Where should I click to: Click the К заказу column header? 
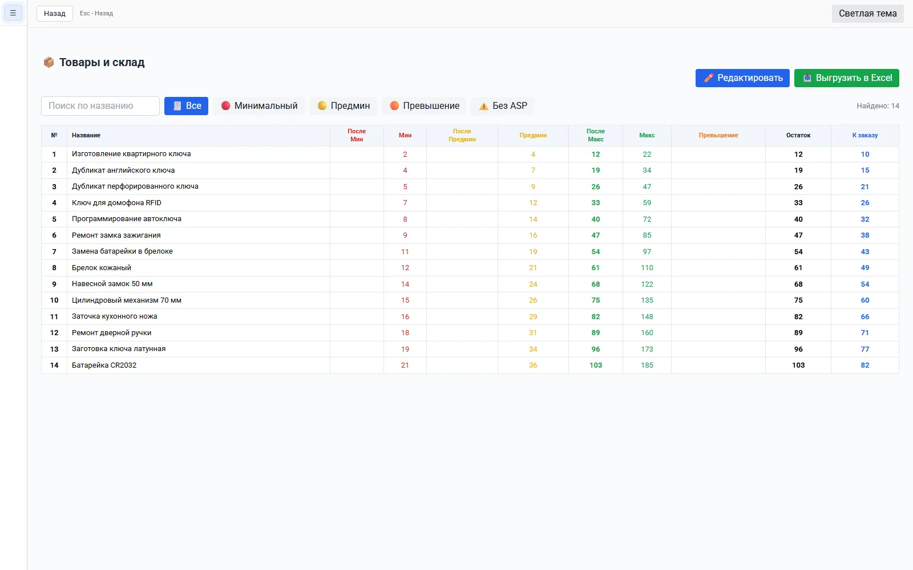[x=865, y=136]
